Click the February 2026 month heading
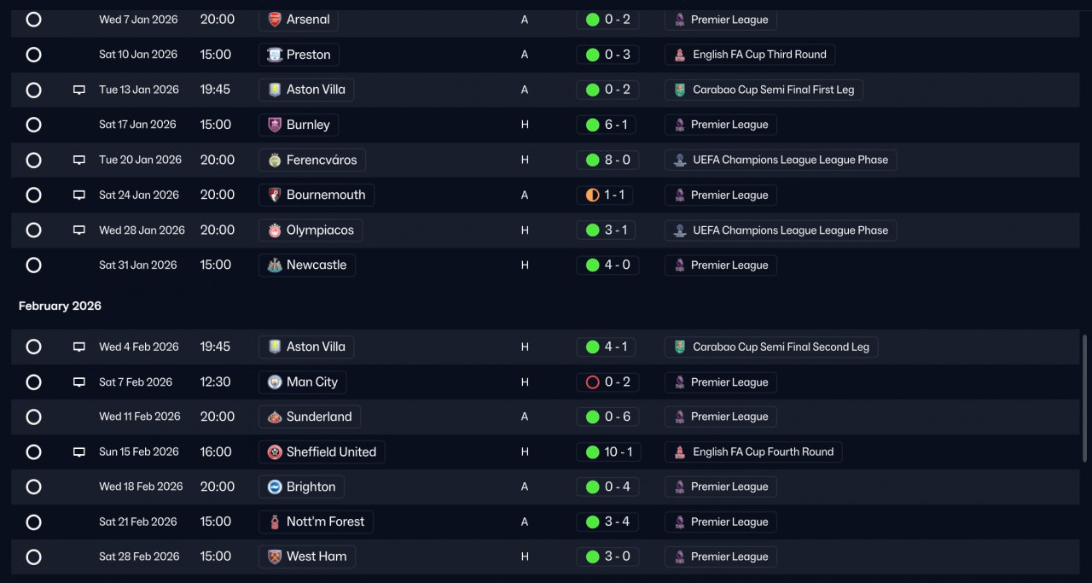The width and height of the screenshot is (1092, 583). coord(60,306)
